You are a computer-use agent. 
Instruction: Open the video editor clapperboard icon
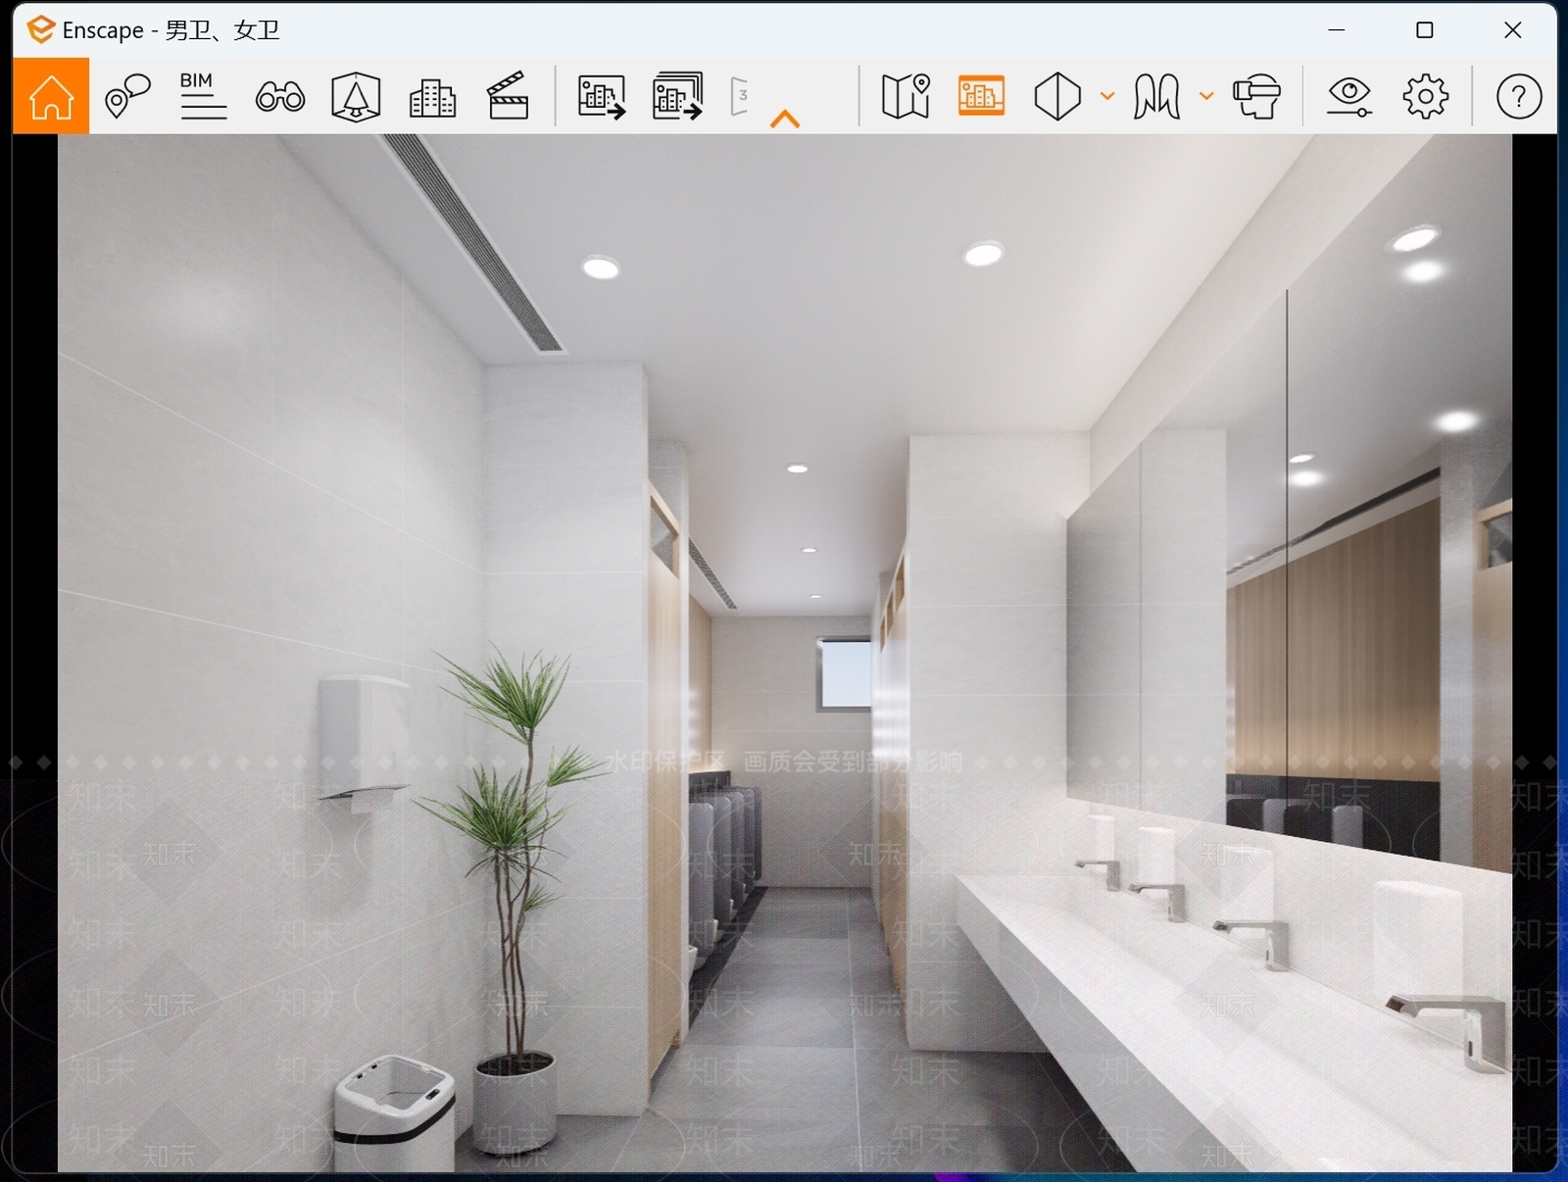click(508, 96)
